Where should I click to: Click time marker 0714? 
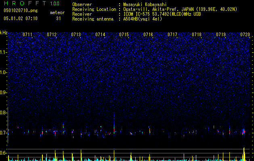click(x=100, y=35)
